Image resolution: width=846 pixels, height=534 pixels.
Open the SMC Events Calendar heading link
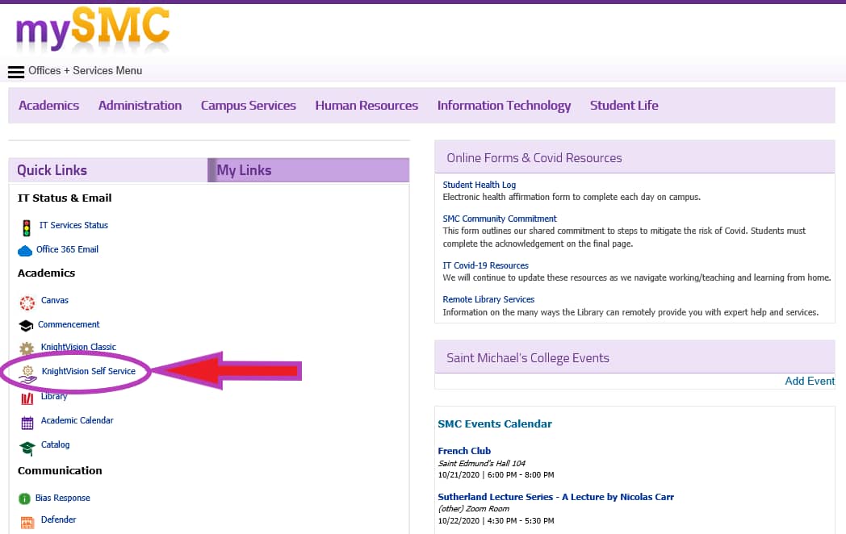[x=495, y=424]
